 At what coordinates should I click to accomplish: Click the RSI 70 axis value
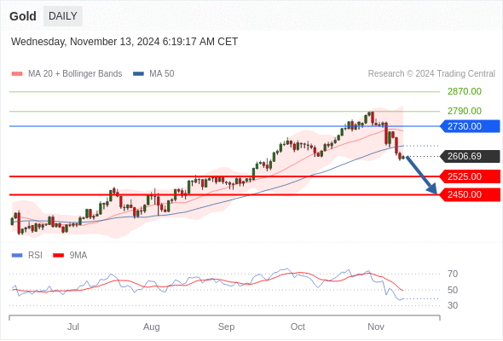[453, 275]
